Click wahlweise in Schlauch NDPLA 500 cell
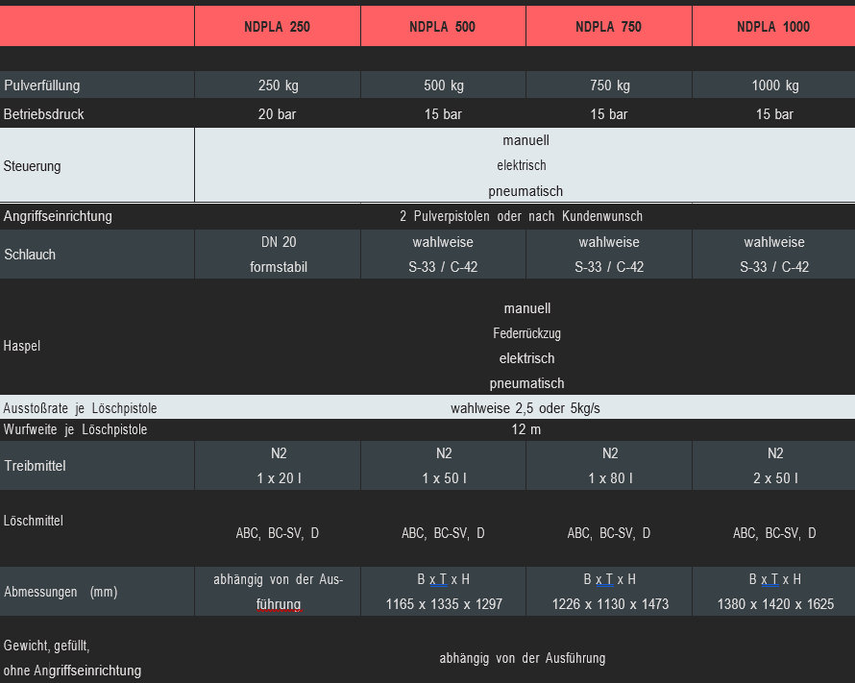The height and width of the screenshot is (683, 855). pos(443,242)
